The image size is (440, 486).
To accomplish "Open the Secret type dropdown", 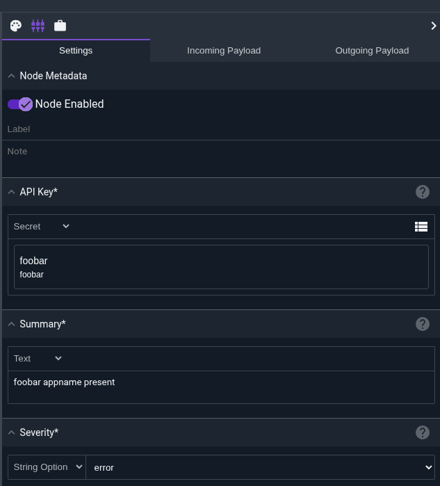I will click(x=42, y=227).
